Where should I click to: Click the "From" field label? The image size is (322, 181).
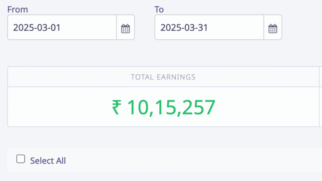coord(18,9)
